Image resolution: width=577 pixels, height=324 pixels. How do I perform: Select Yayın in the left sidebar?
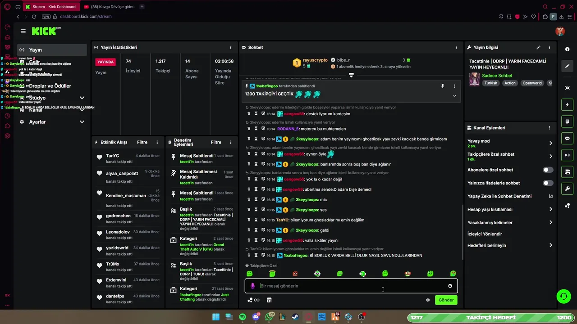pos(52,49)
